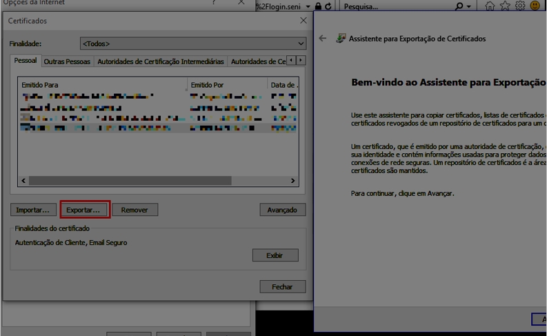Go back in the export wizard
Screen dimensions: 547x336
[x=323, y=39]
